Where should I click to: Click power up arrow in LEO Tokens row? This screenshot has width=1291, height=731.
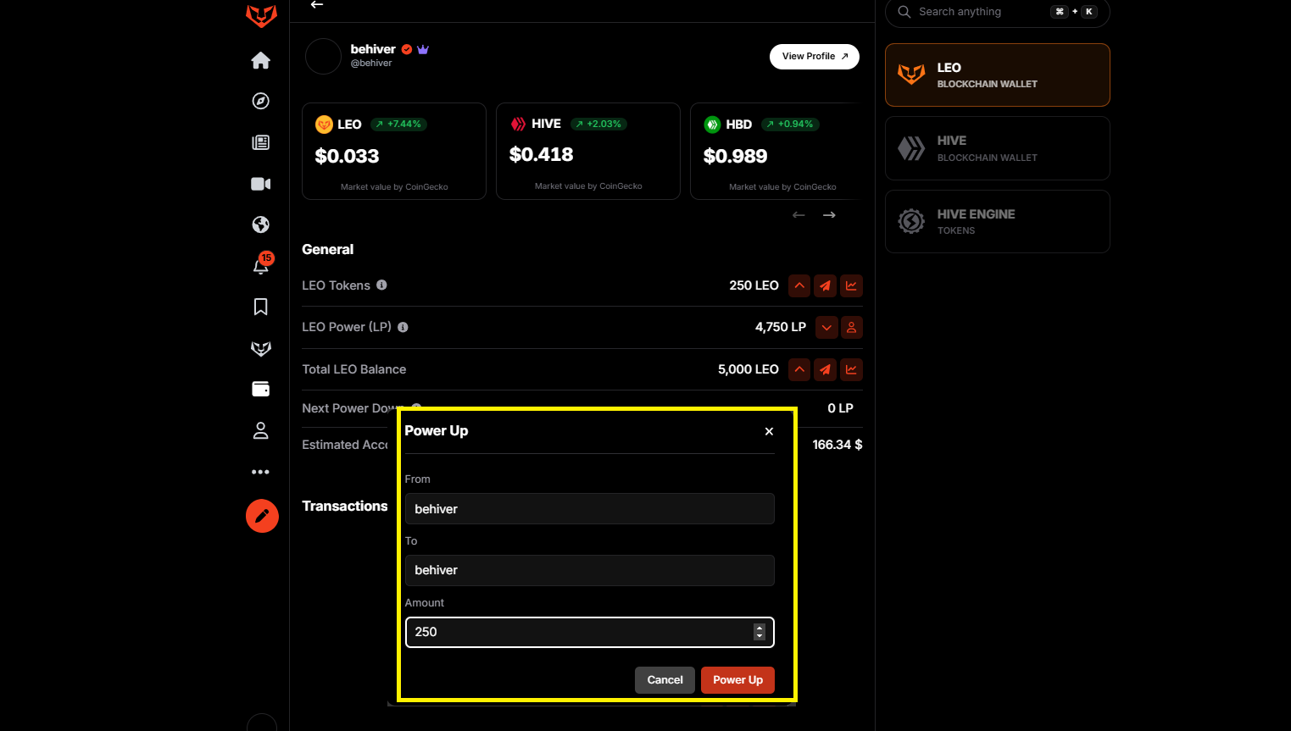(x=799, y=285)
